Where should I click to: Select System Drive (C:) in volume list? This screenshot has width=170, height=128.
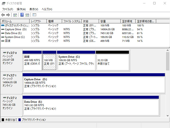[x=15, y=37]
